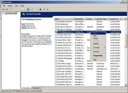Viewport: 128px width, 93px height.
Task: Select the IPsec Policy Agent row
Action: (x=88, y=64)
